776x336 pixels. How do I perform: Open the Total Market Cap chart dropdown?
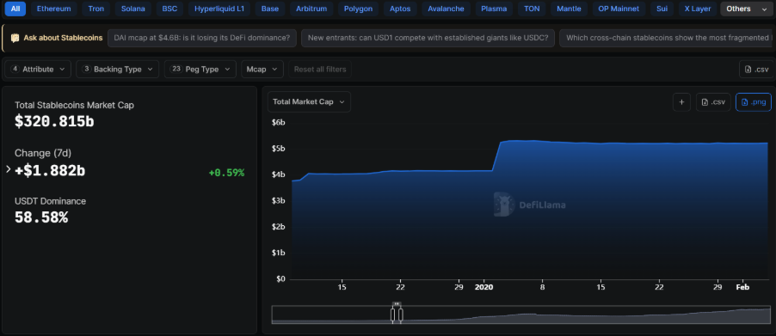click(309, 101)
